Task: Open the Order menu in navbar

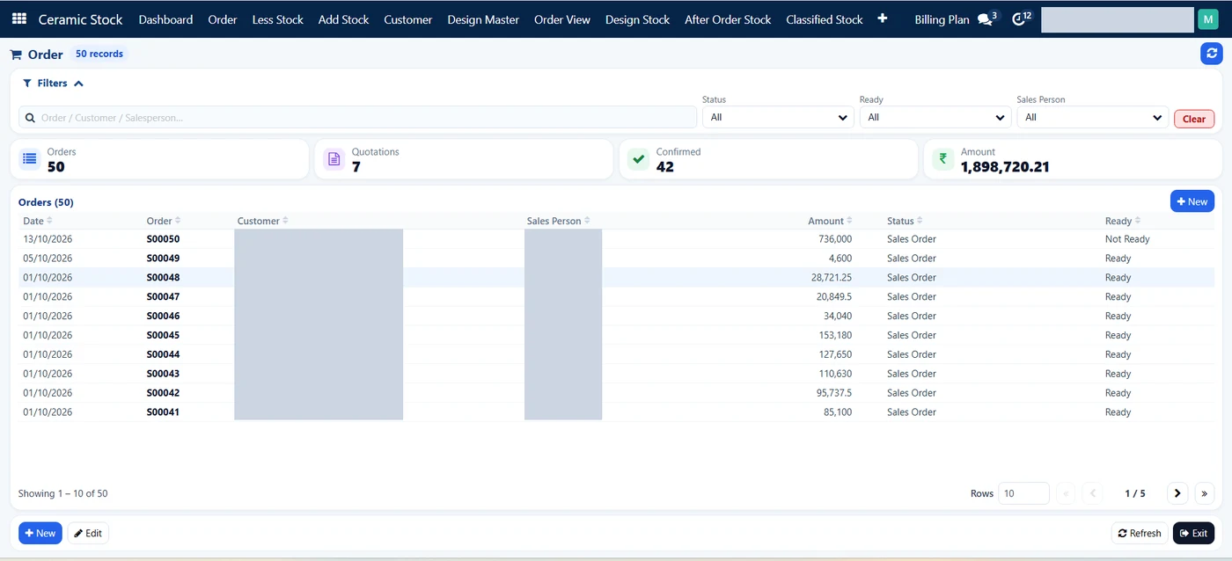Action: coord(223,19)
